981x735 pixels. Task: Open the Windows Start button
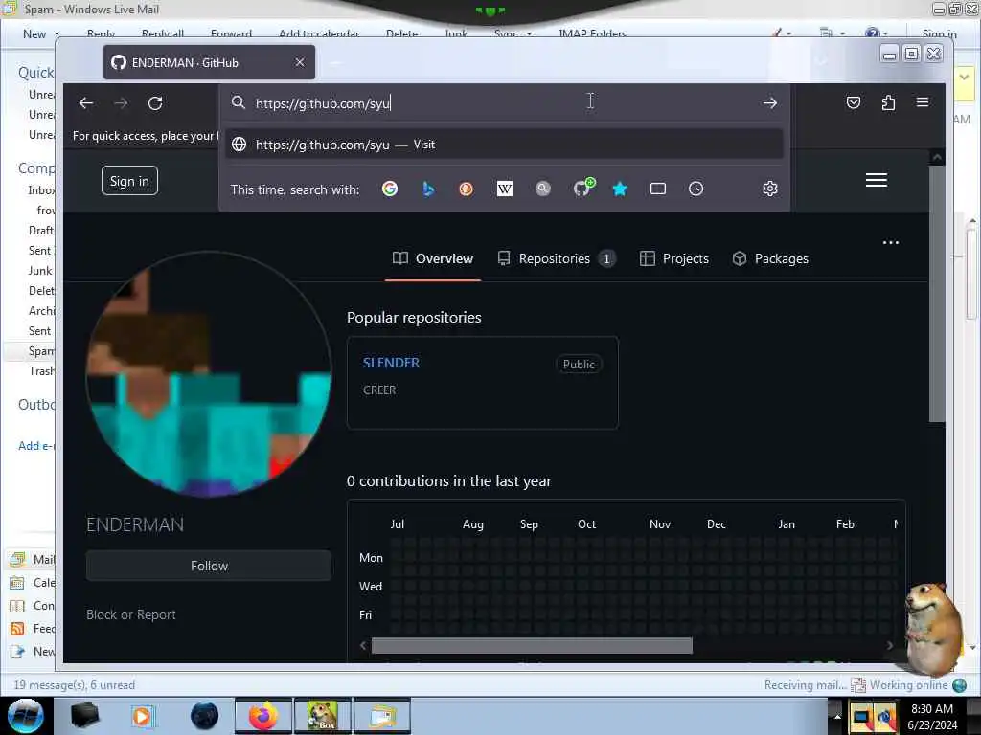click(x=26, y=716)
